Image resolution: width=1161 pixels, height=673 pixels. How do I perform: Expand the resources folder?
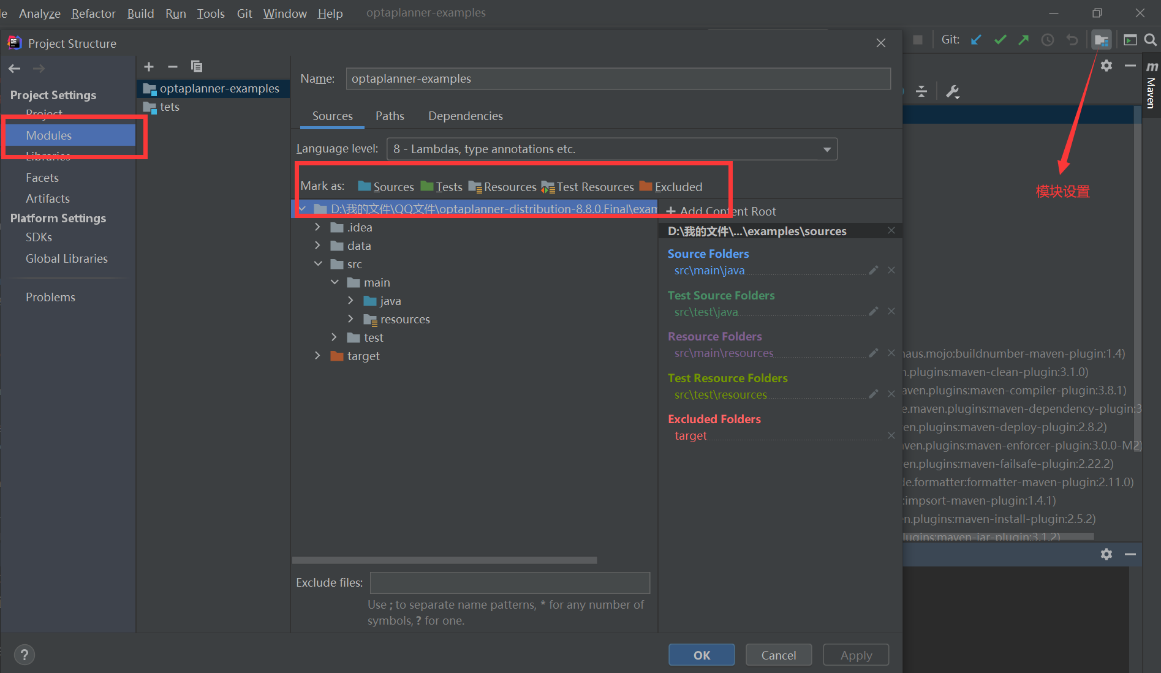(350, 319)
